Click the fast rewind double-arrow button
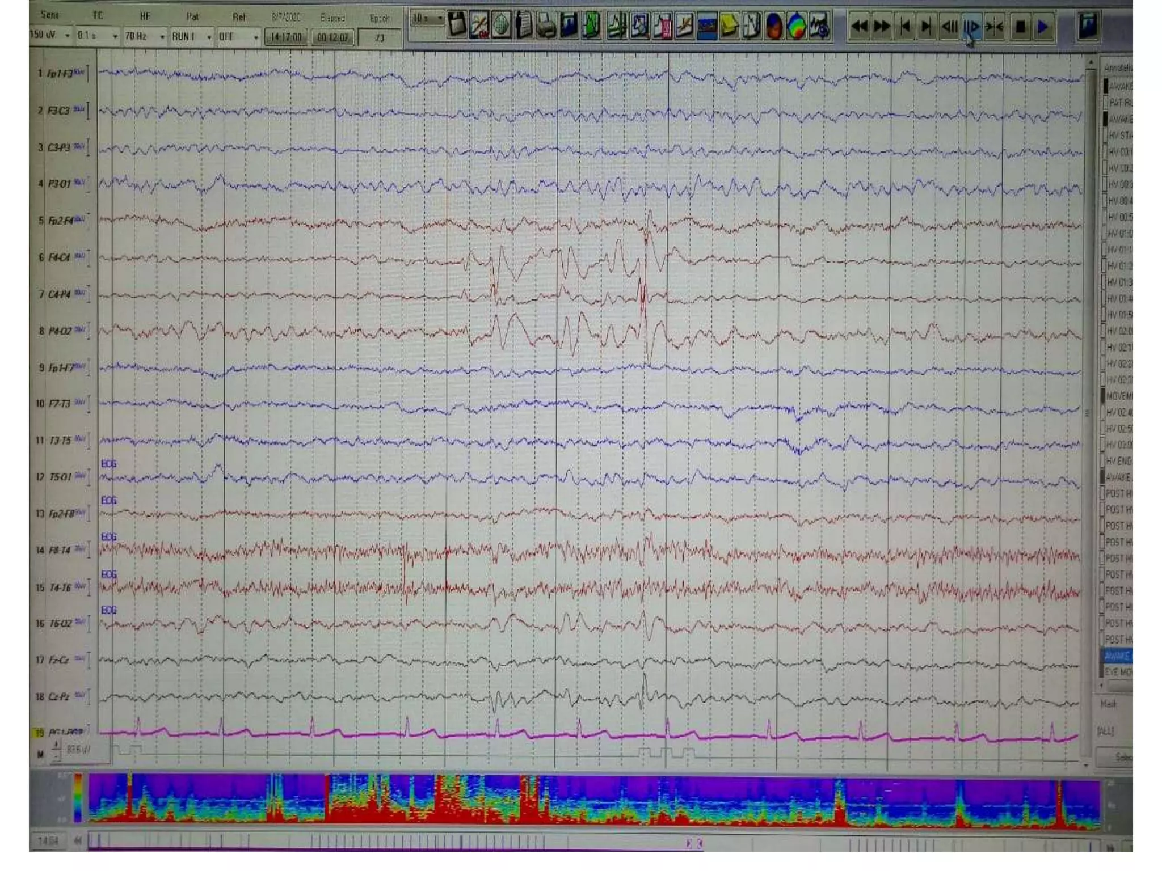1162x871 pixels. pos(860,26)
